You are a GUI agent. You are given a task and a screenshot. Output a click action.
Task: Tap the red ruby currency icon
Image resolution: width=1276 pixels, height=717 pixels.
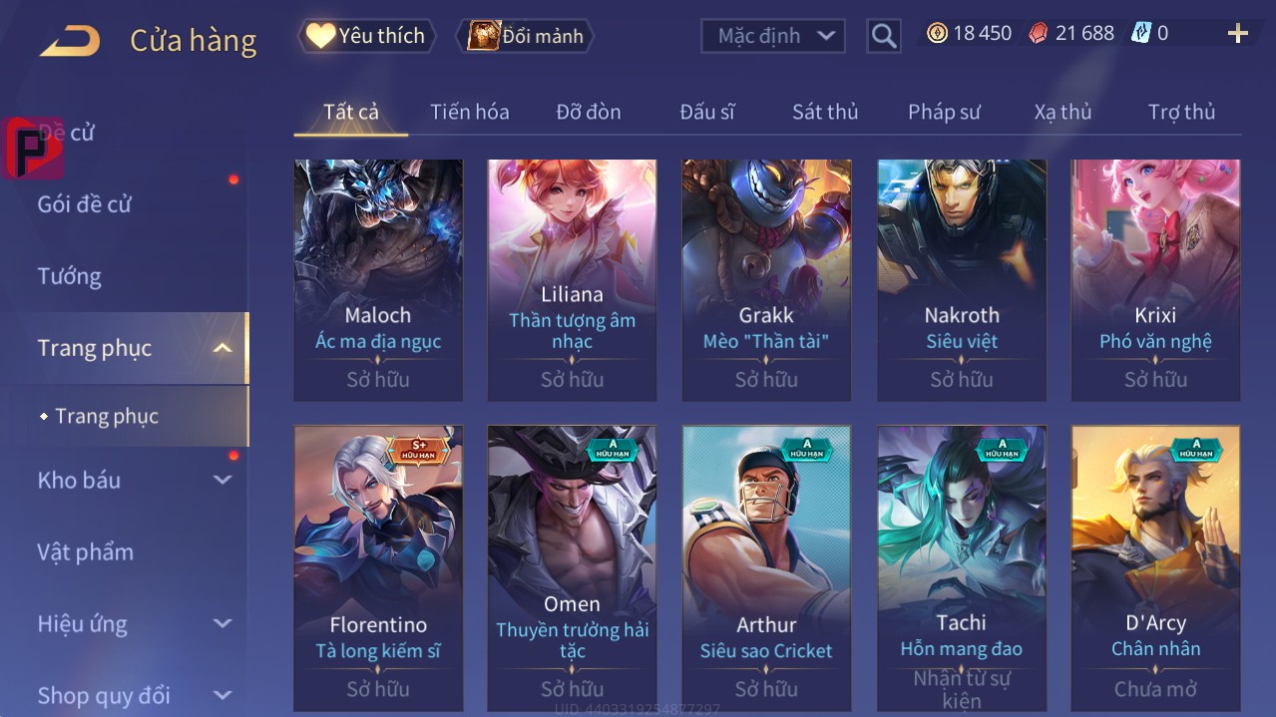(x=1039, y=33)
